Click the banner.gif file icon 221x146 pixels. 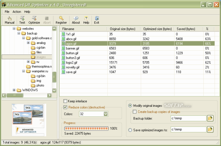tap(63, 48)
